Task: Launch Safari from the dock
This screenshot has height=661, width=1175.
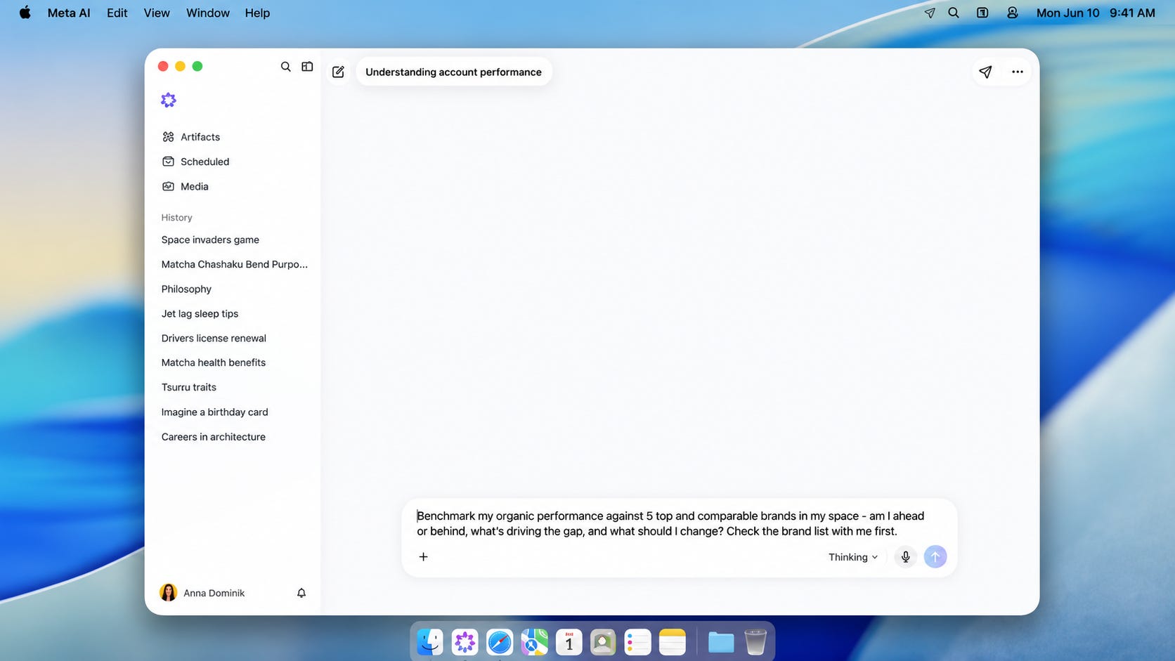Action: [x=500, y=642]
